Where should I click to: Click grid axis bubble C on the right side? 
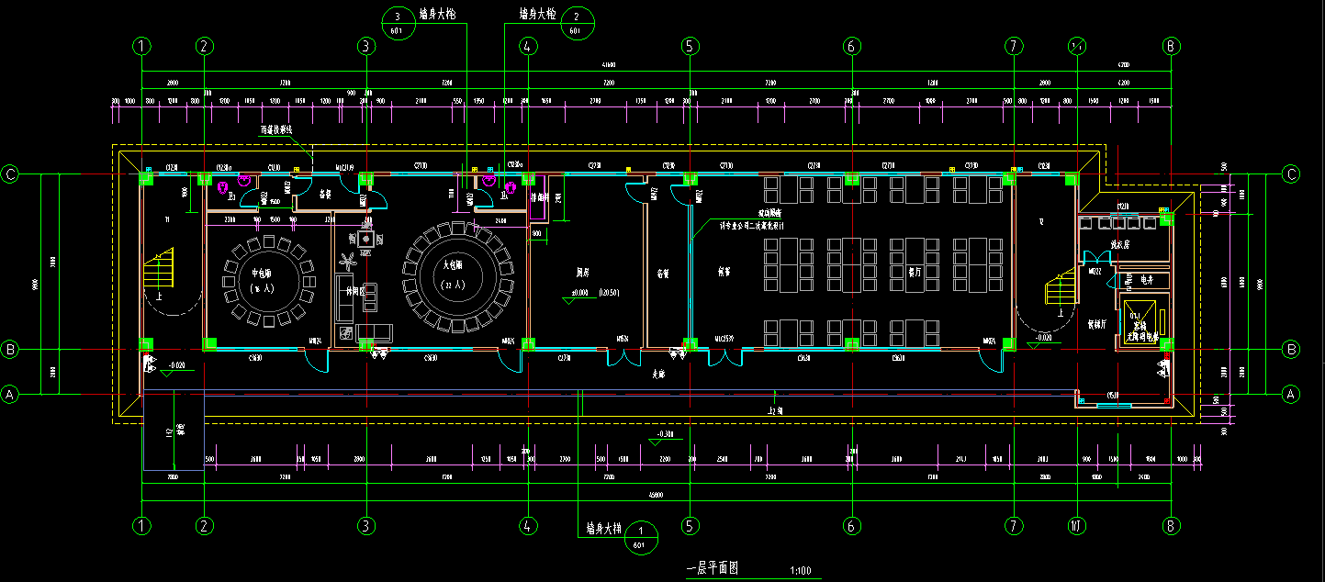pyautogui.click(x=1291, y=174)
